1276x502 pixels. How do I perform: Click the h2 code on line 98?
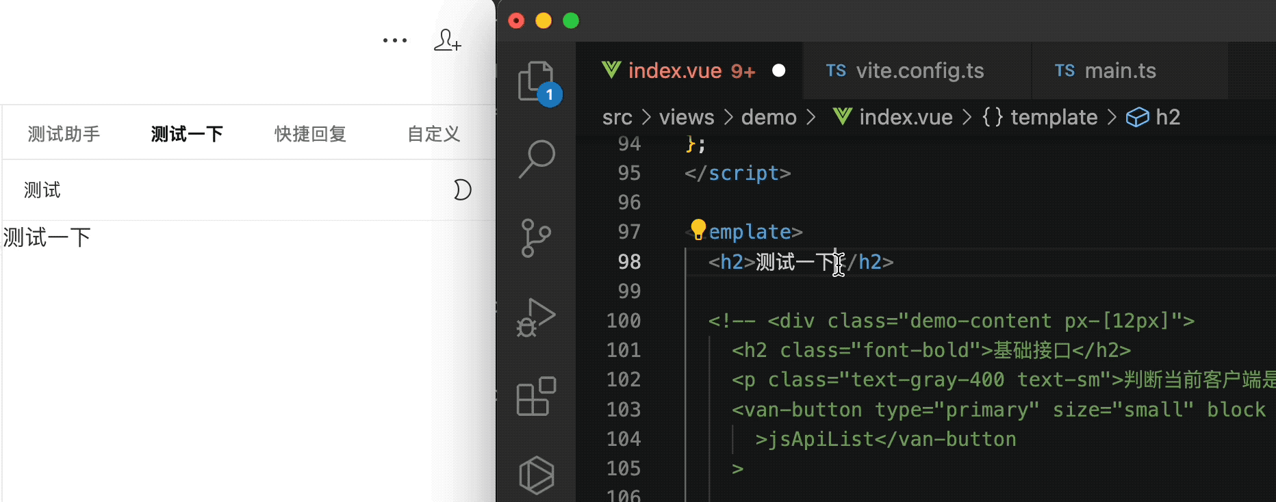(x=801, y=262)
